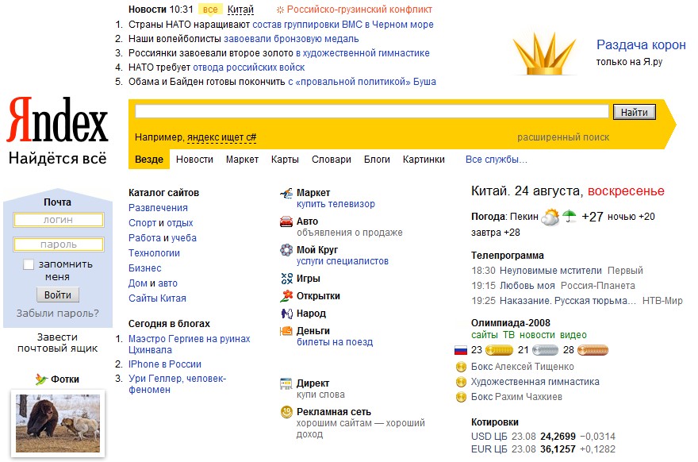The height and width of the screenshot is (462, 698).
Task: Click the green umbrella weather icon
Action: (570, 216)
